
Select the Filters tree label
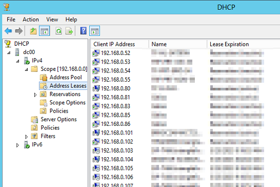48,136
